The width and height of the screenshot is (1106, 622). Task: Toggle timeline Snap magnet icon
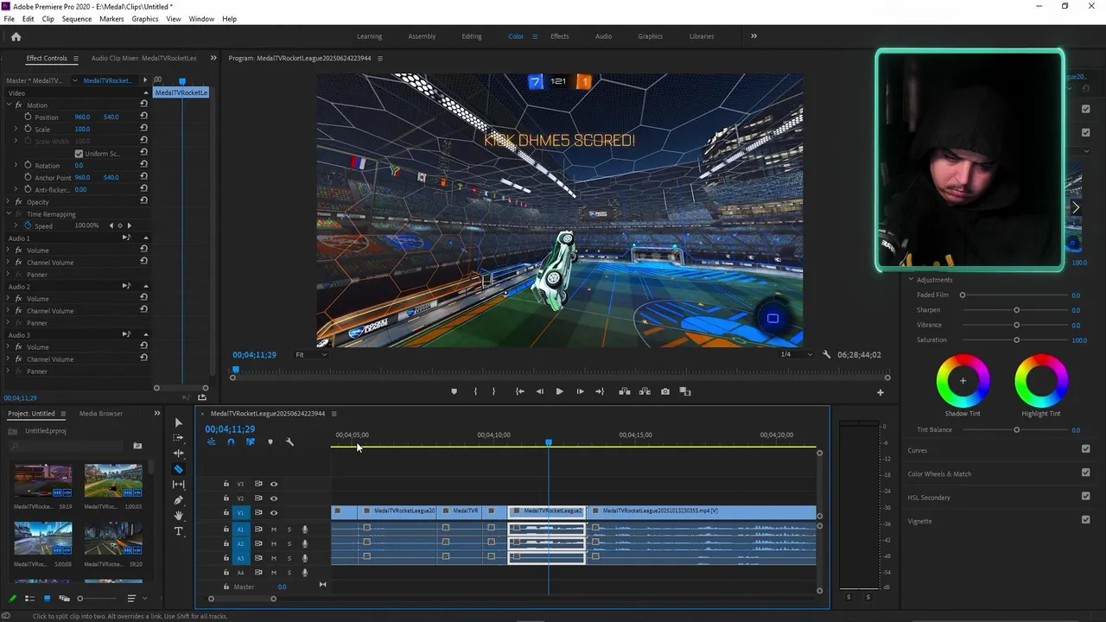coord(231,441)
